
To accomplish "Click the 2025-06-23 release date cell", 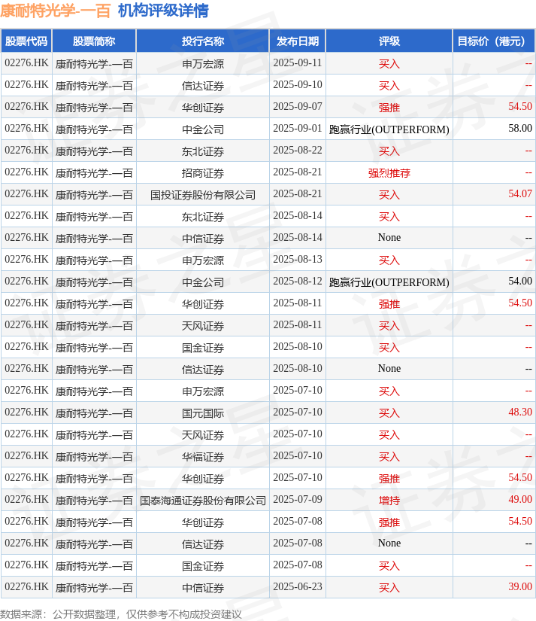I will 297,587.
